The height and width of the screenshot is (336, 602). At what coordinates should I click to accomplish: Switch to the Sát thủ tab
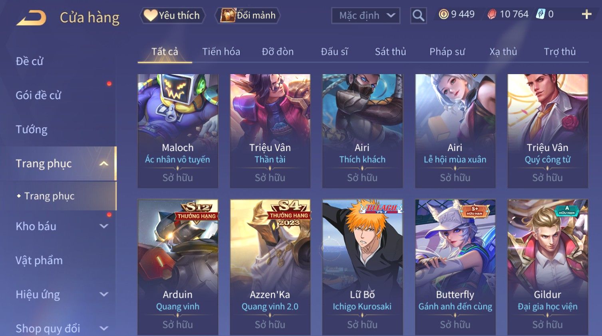click(x=390, y=51)
